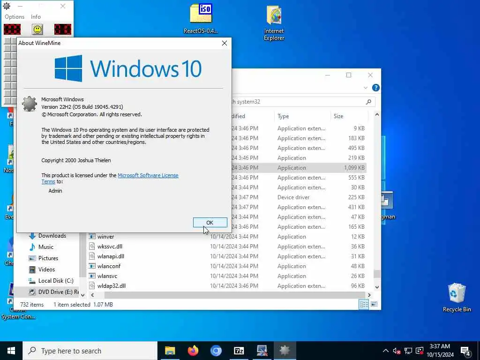This screenshot has height=360, width=480.
Task: Switch to details view layout button
Action: pos(364,304)
